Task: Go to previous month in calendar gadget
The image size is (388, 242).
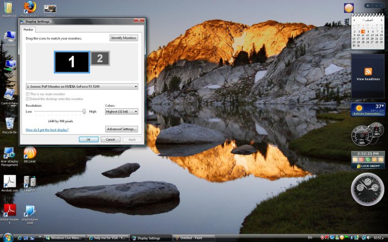Action: [354, 20]
